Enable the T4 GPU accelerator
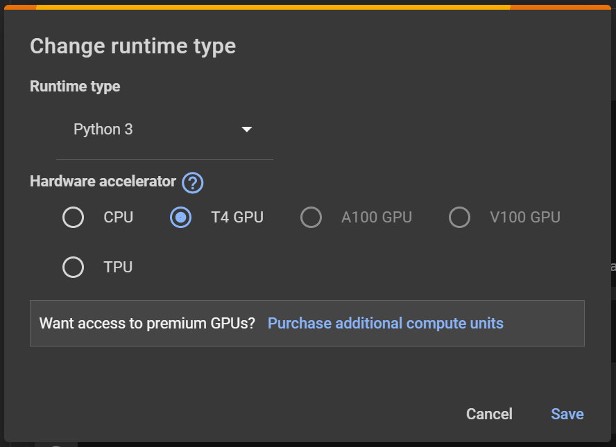This screenshot has width=616, height=447. point(180,217)
